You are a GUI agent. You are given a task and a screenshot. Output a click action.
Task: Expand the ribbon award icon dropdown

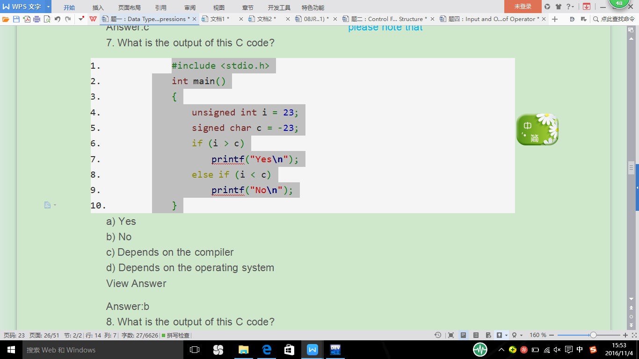pos(521,335)
